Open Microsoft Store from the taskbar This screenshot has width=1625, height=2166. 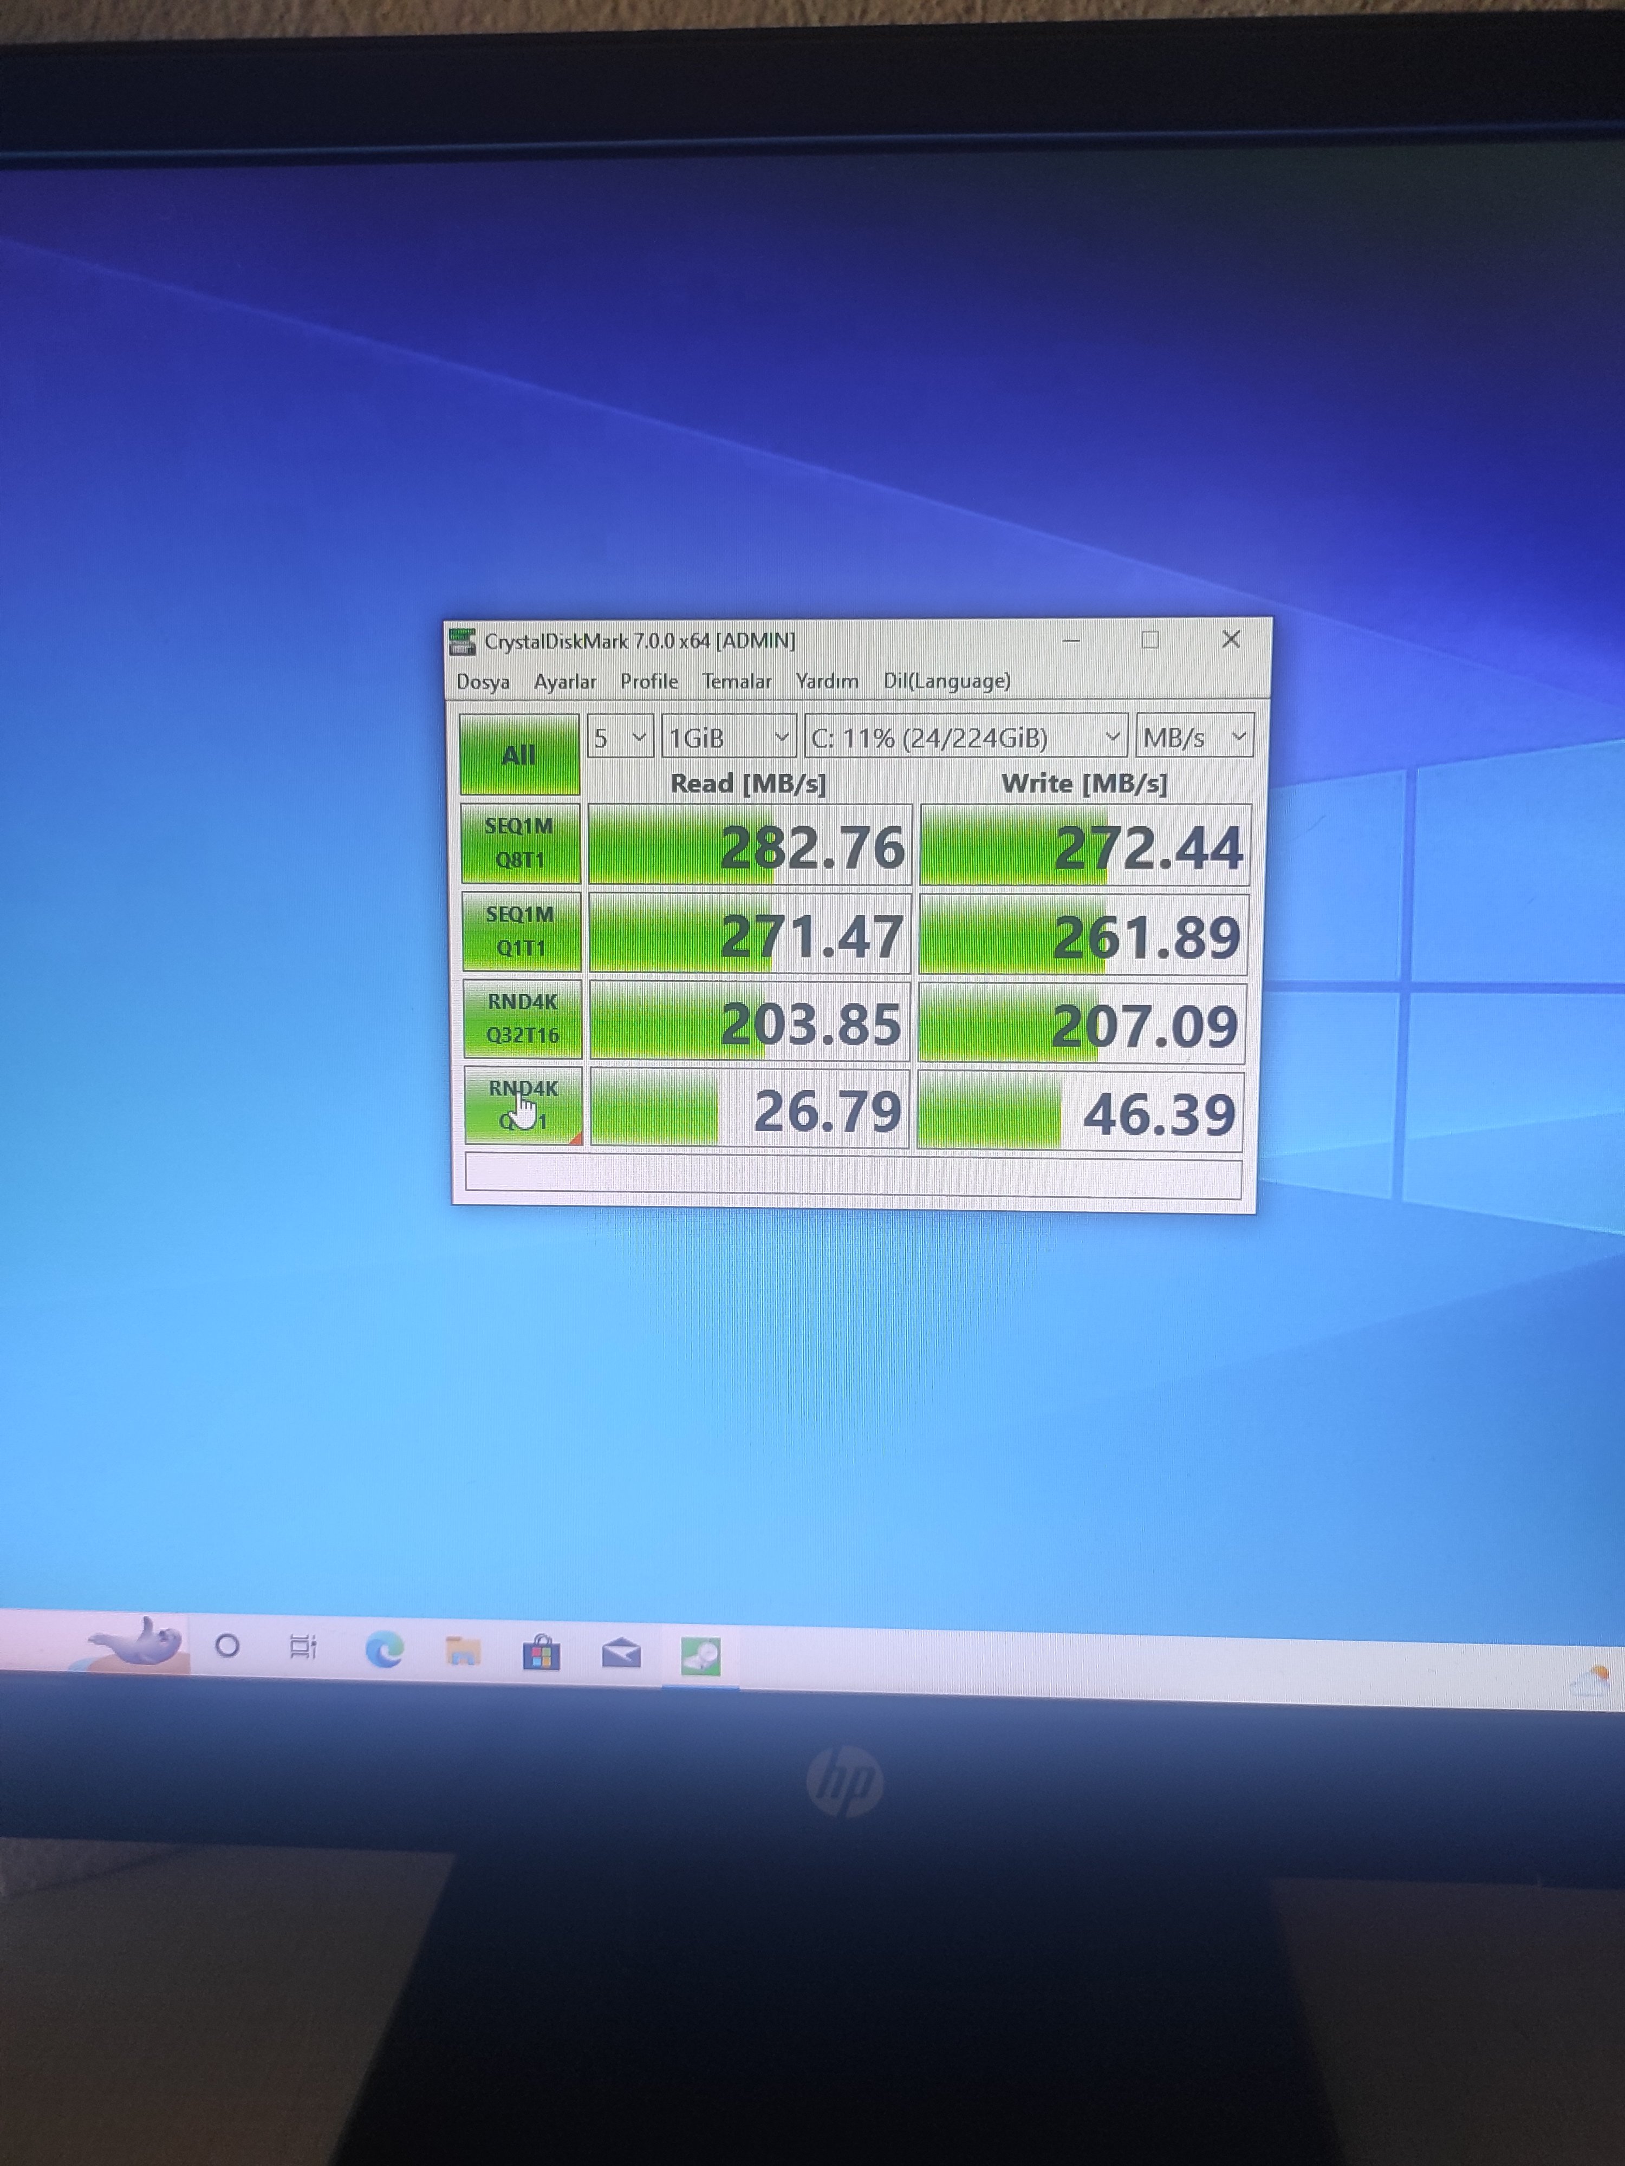tap(541, 1653)
